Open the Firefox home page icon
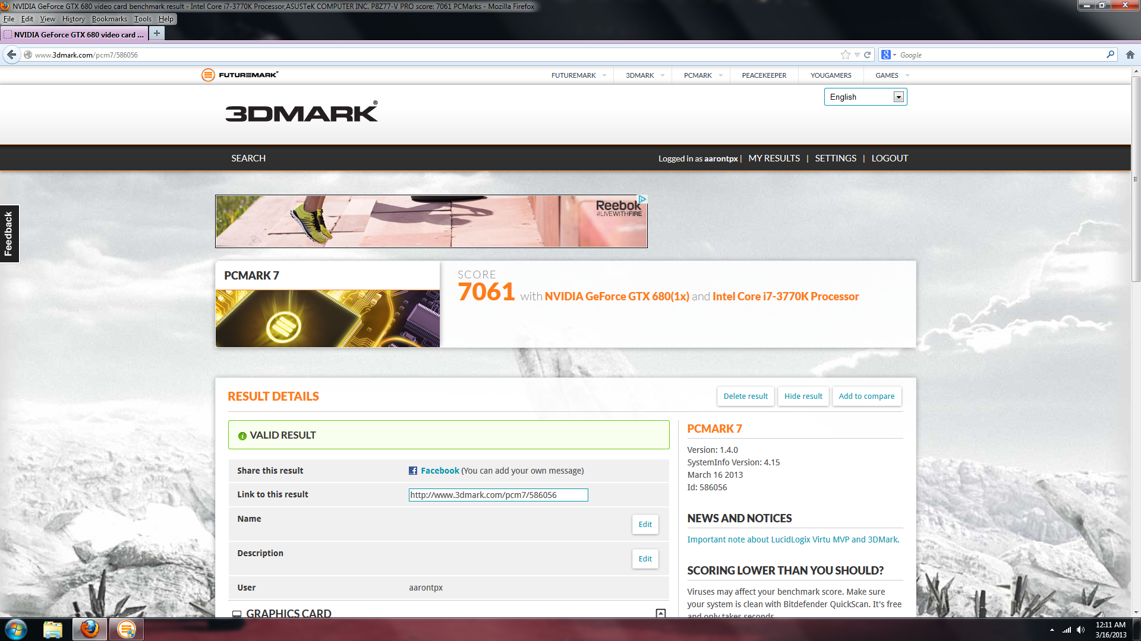 1130,55
